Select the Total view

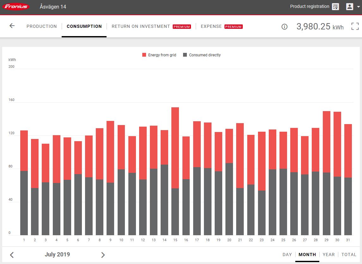coord(349,255)
